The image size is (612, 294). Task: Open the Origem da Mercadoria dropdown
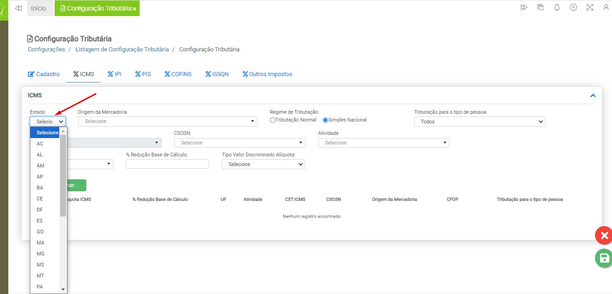[168, 122]
